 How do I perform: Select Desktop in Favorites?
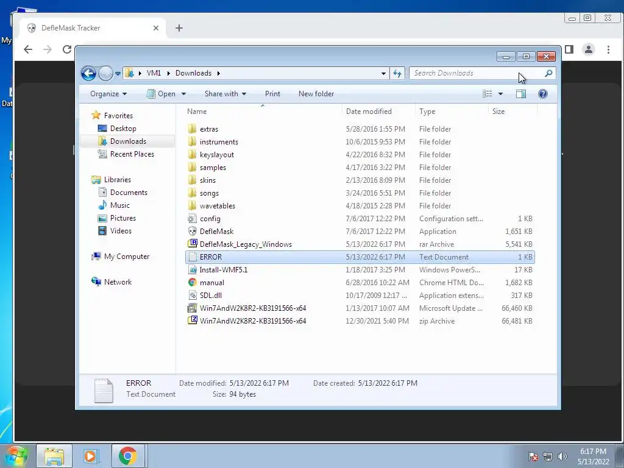(x=123, y=129)
